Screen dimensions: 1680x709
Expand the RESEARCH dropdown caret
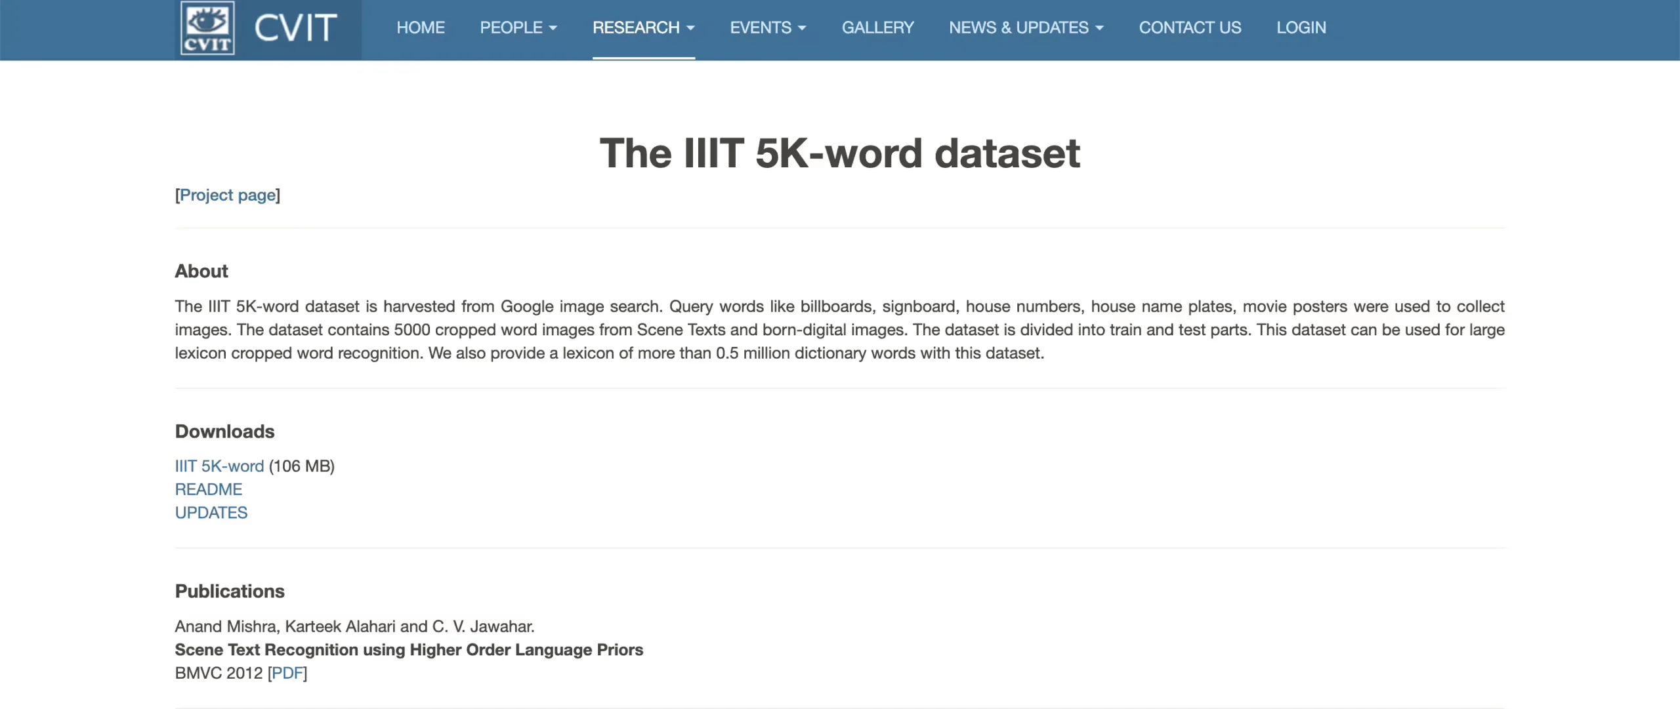tap(690, 28)
